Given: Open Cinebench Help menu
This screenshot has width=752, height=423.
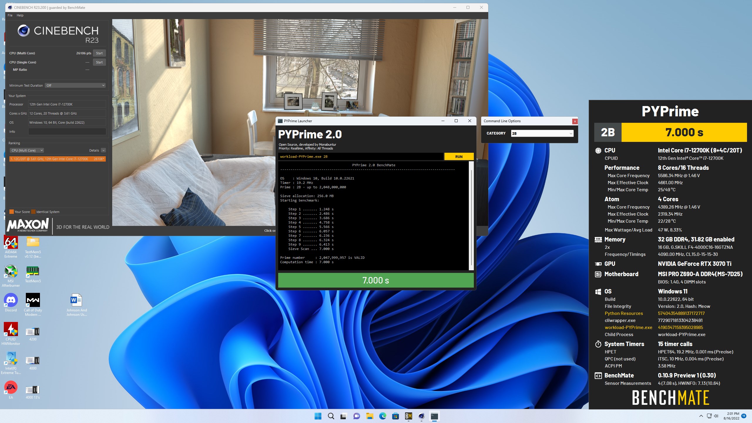Looking at the screenshot, I should click(20, 15).
